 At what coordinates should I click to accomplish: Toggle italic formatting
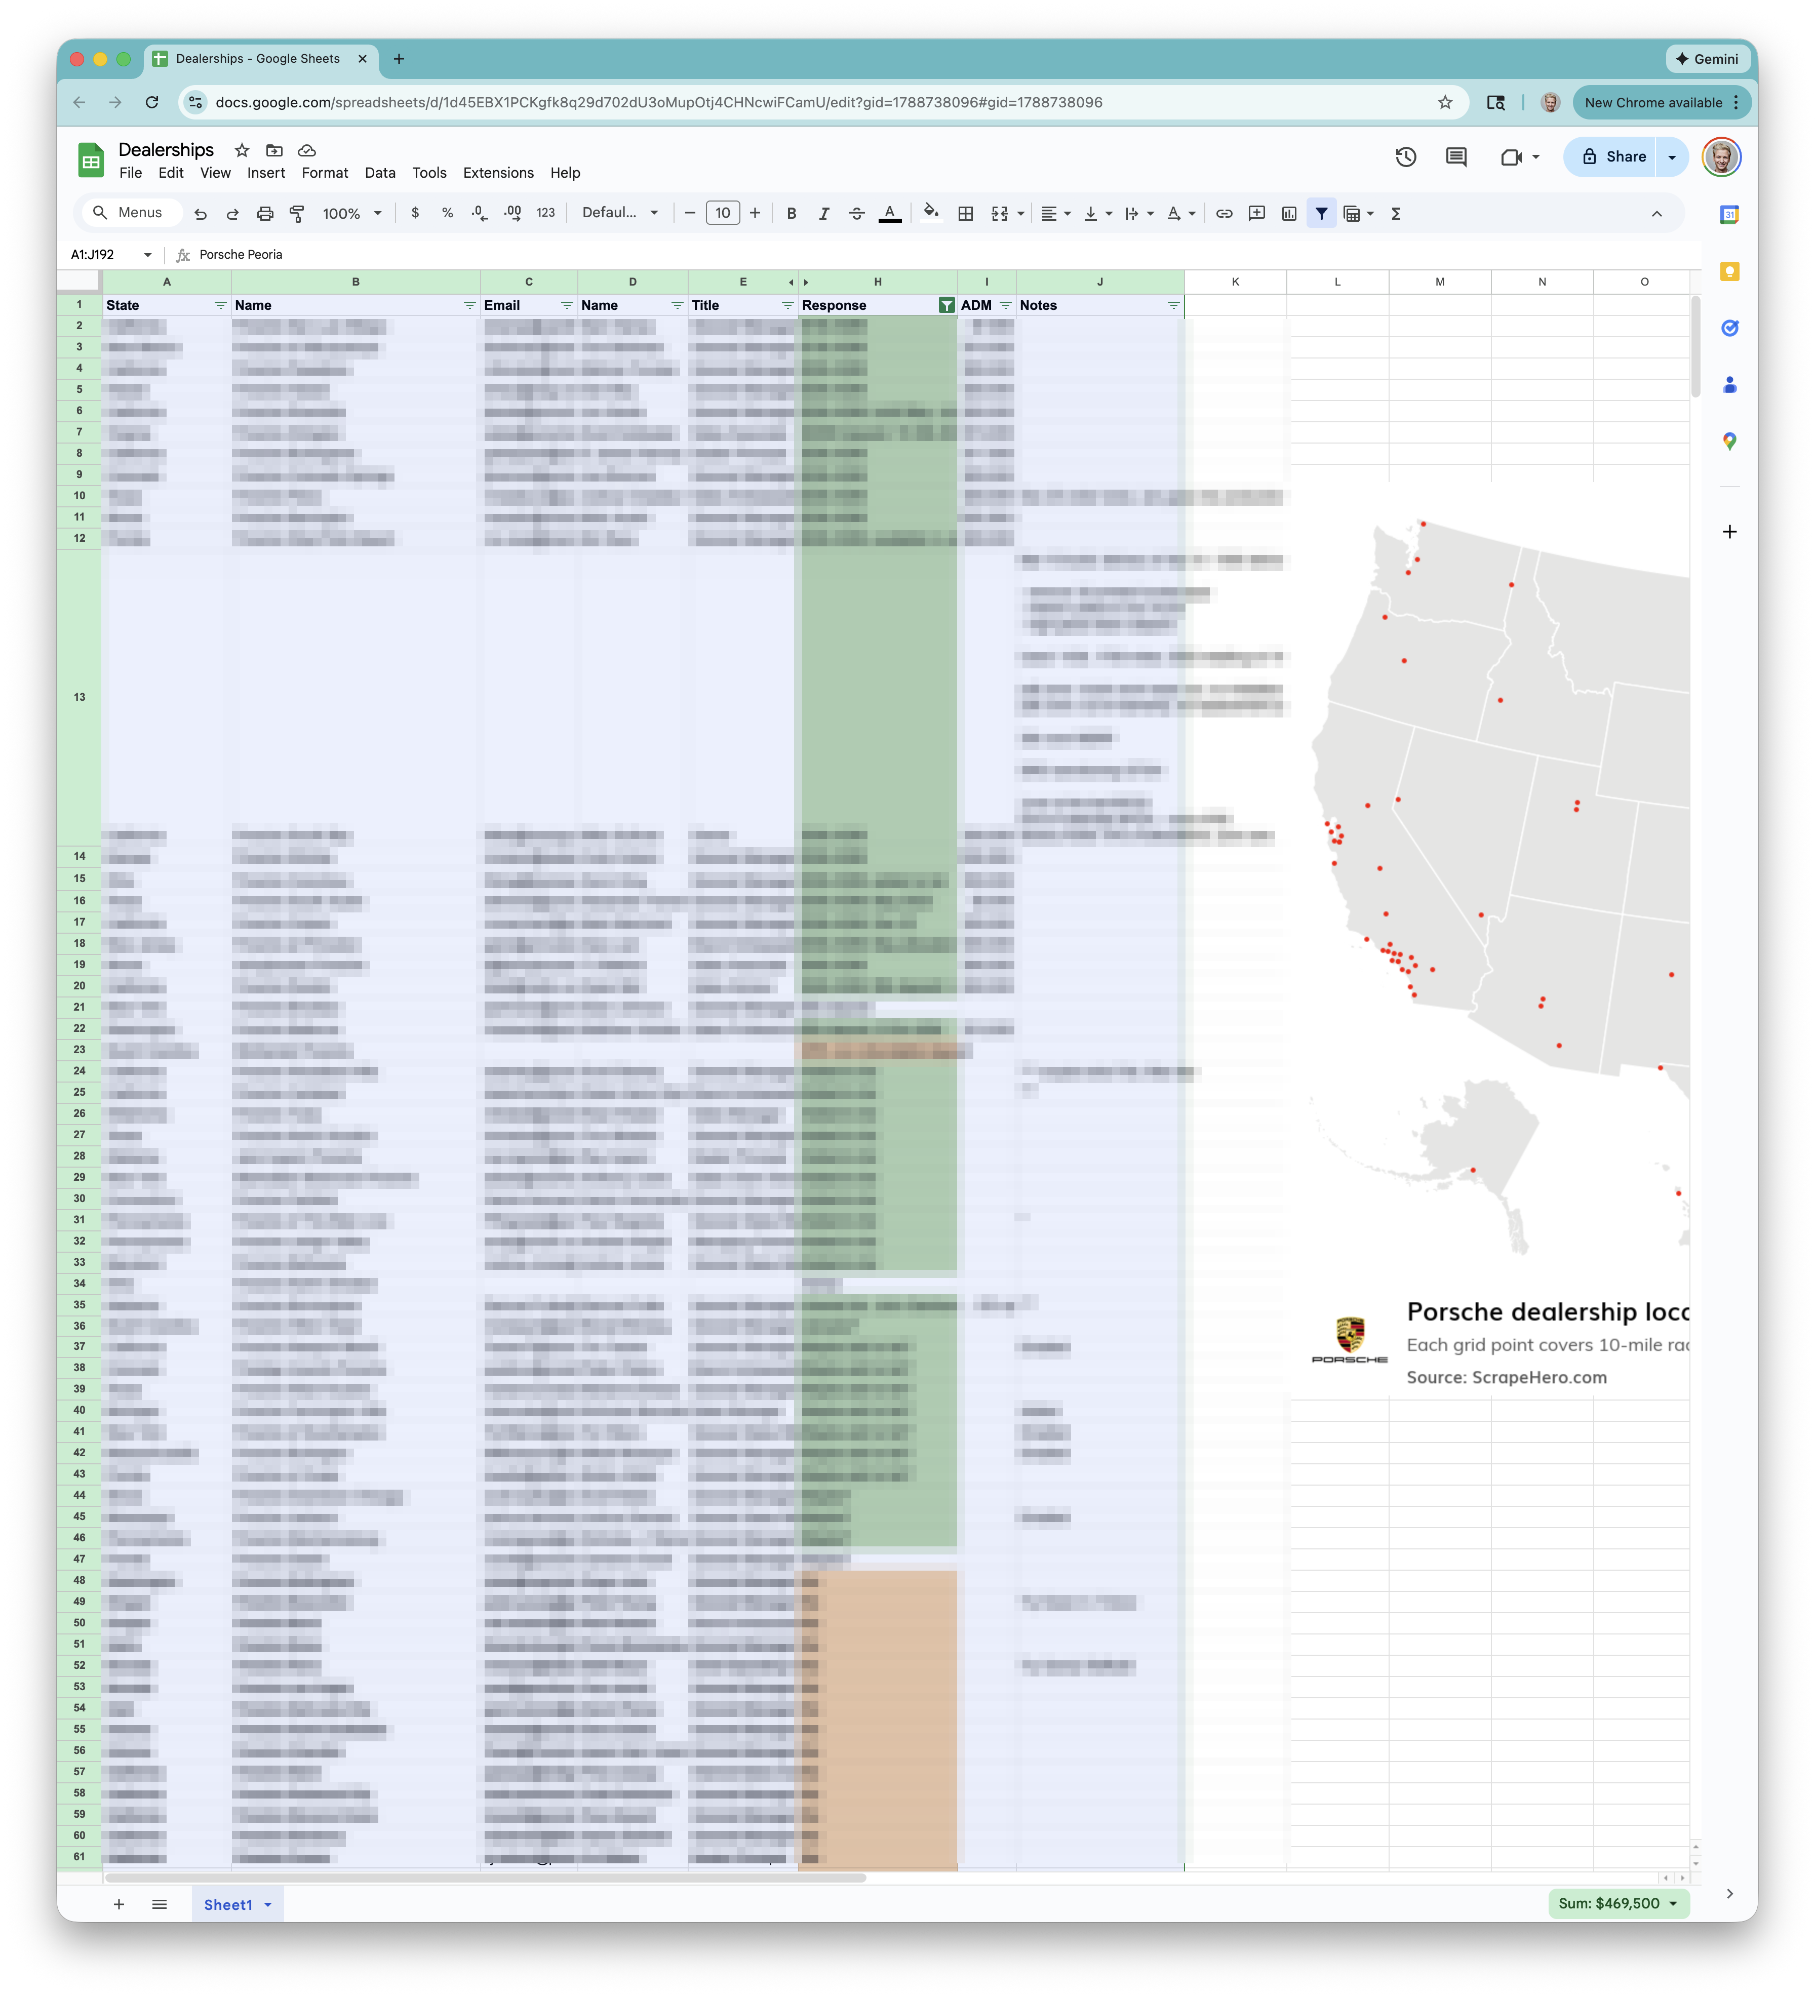click(x=823, y=213)
